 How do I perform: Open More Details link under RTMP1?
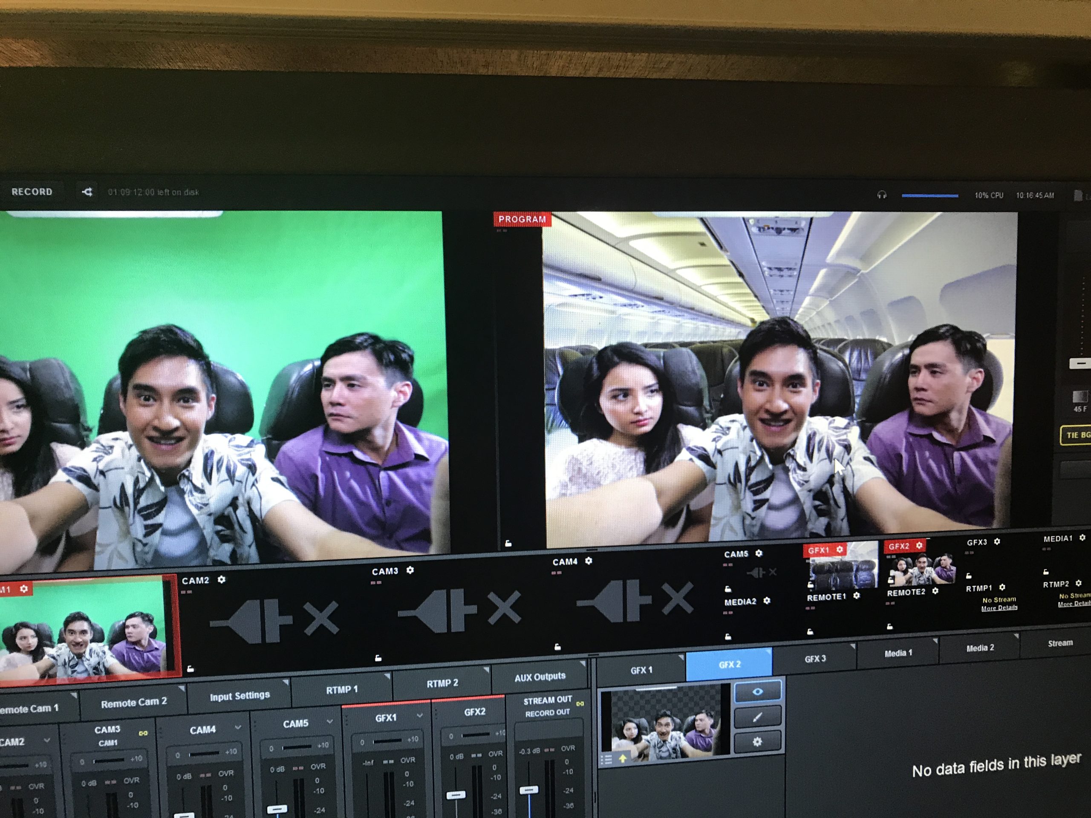click(x=999, y=608)
